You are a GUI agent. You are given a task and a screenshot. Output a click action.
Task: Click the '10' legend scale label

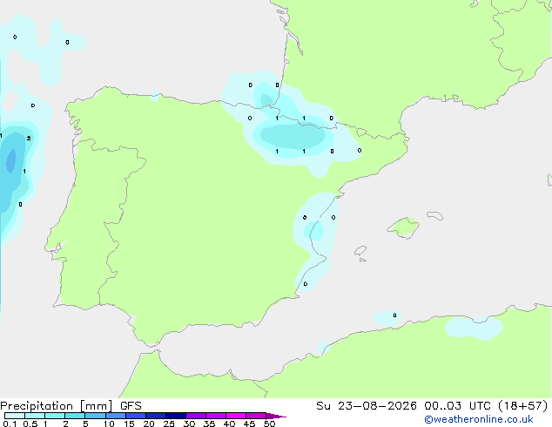click(x=109, y=424)
